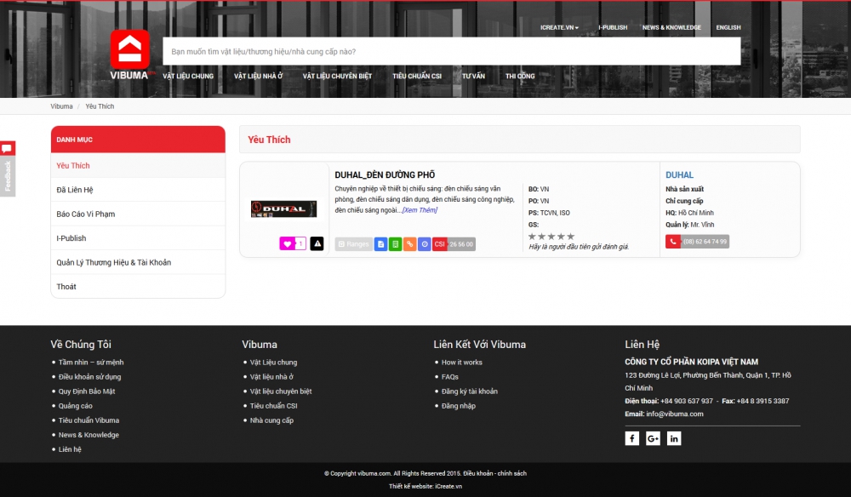This screenshot has height=497, width=851.
Task: Open Liên hệ footer link
Action: point(70,449)
